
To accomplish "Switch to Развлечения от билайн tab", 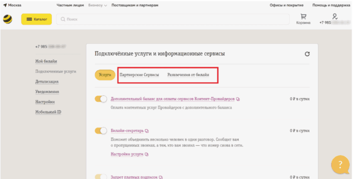I will point(188,75).
